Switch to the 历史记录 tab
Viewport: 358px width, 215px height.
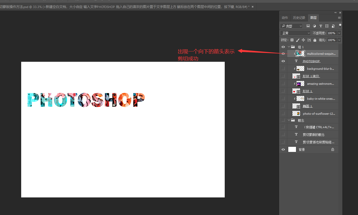[299, 18]
